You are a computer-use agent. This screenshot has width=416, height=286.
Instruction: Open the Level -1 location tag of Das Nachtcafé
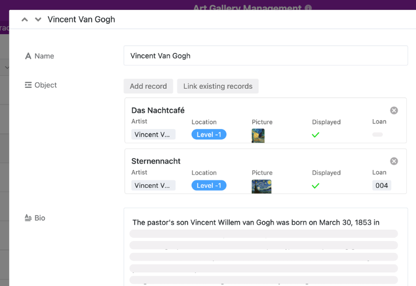(x=209, y=134)
